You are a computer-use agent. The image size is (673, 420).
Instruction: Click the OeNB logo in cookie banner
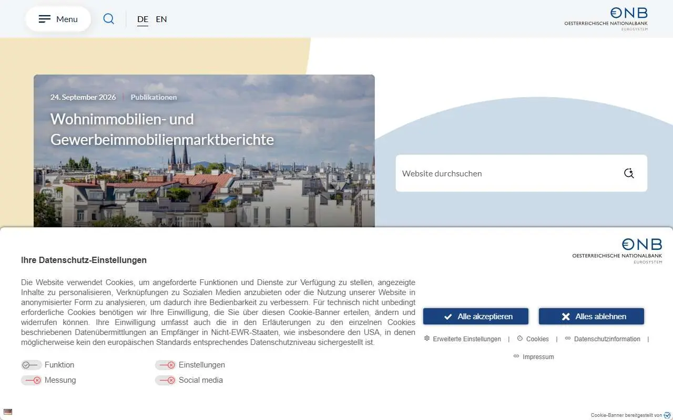coord(617,251)
